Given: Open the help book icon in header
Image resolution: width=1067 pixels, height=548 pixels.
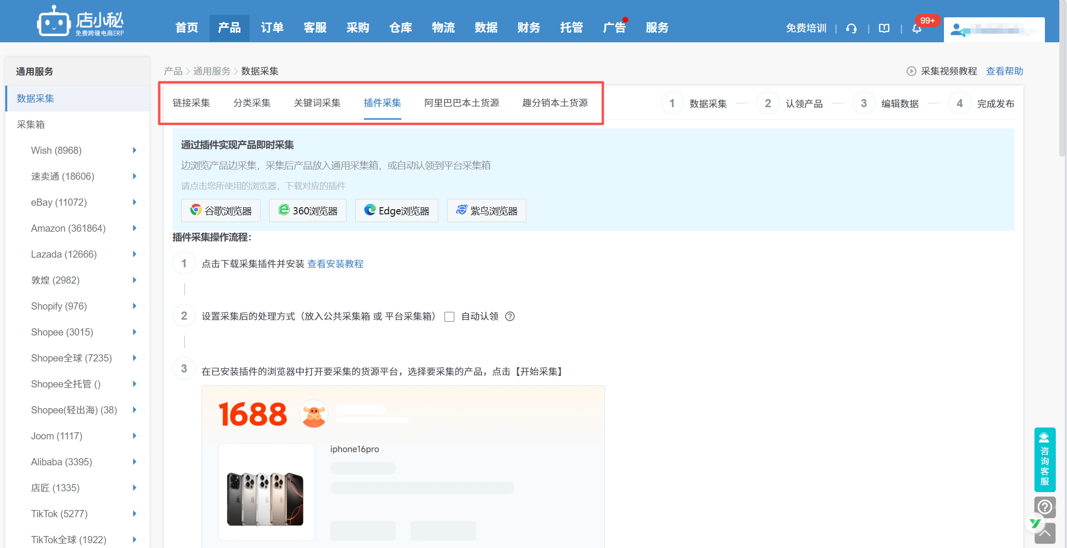Looking at the screenshot, I should click(884, 28).
